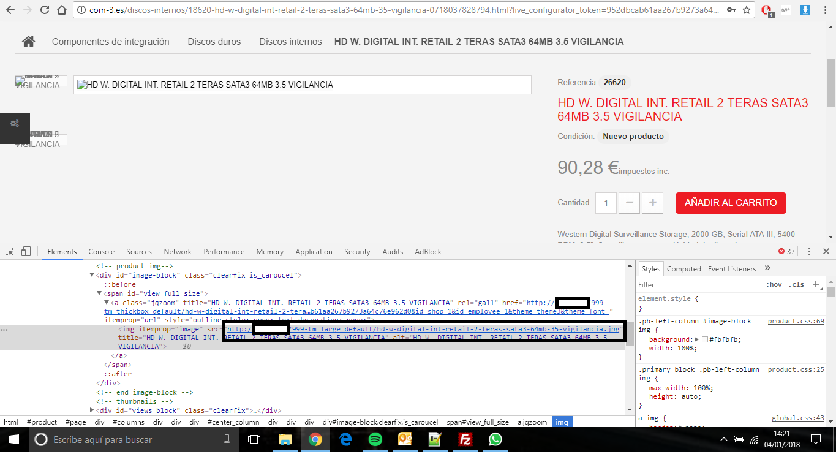Image resolution: width=836 pixels, height=454 pixels.
Task: Toggle the device toolbar in DevTools
Action: [x=26, y=251]
